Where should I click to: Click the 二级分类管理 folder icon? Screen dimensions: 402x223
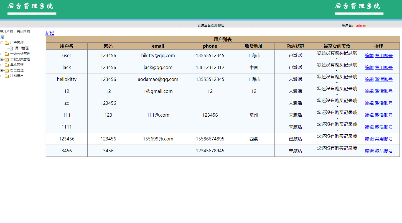coord(7,59)
